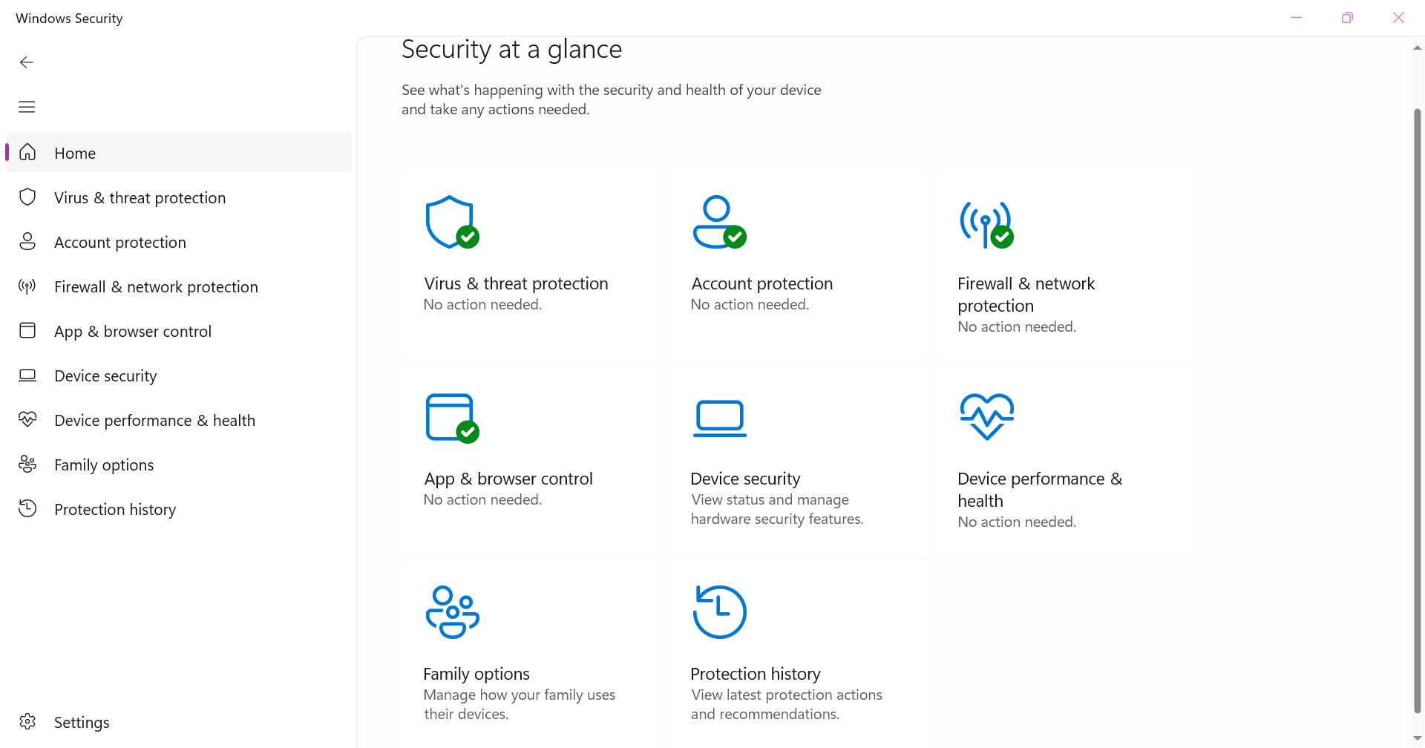
Task: Click the Device performance & health heartbeat icon
Action: coord(27,419)
